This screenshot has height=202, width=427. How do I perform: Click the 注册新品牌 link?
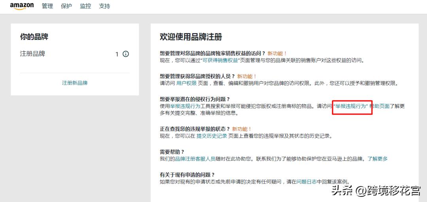click(x=75, y=83)
